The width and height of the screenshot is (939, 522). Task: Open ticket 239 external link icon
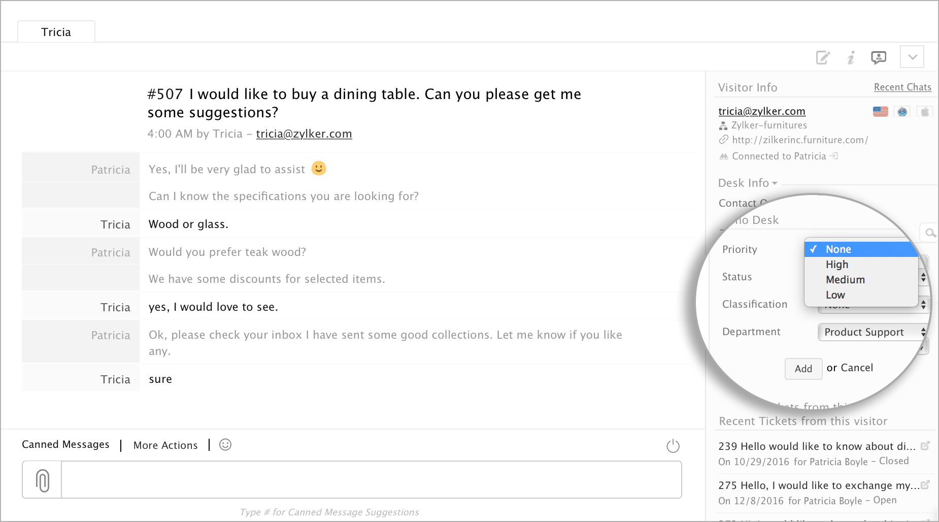pyautogui.click(x=925, y=445)
